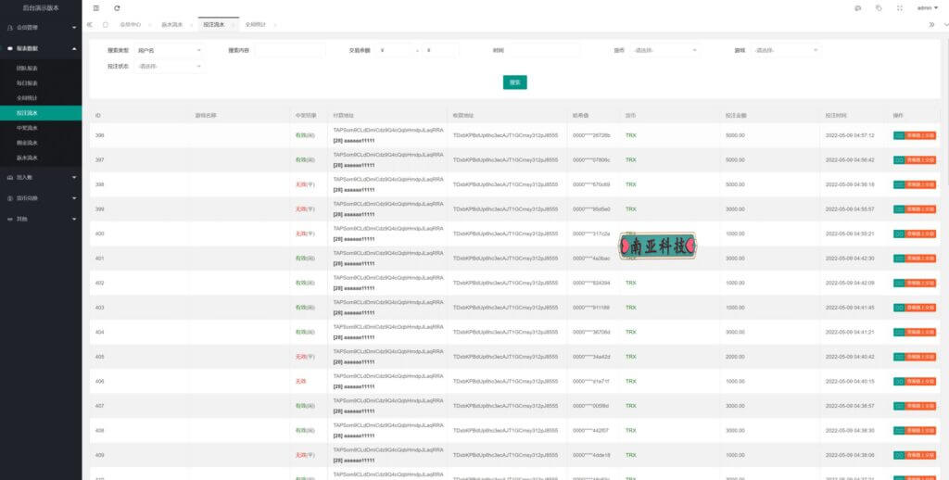Close the active 投注流水 tab via its x
The image size is (949, 480).
(x=233, y=25)
